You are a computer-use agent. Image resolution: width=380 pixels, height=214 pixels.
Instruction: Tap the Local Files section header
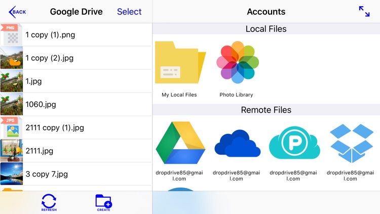266,29
